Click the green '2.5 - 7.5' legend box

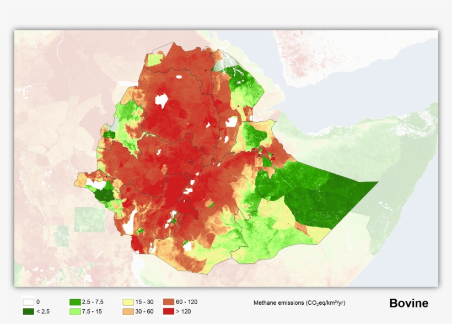click(75, 302)
